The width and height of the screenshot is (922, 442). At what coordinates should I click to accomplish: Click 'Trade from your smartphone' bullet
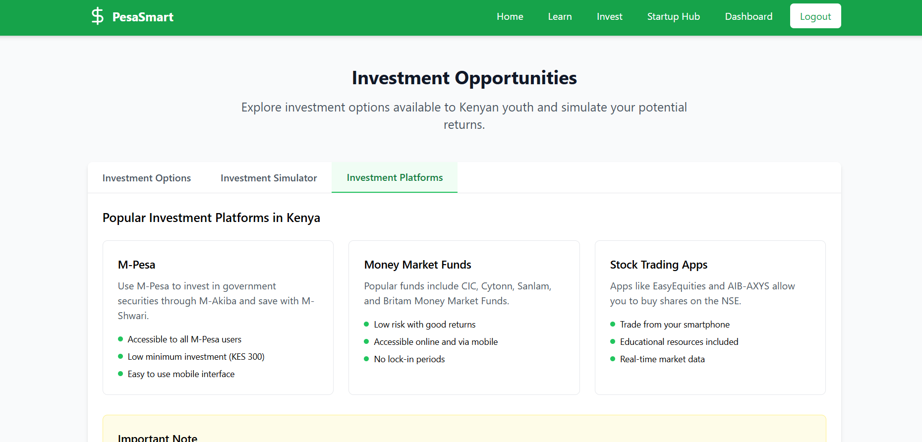click(x=675, y=325)
